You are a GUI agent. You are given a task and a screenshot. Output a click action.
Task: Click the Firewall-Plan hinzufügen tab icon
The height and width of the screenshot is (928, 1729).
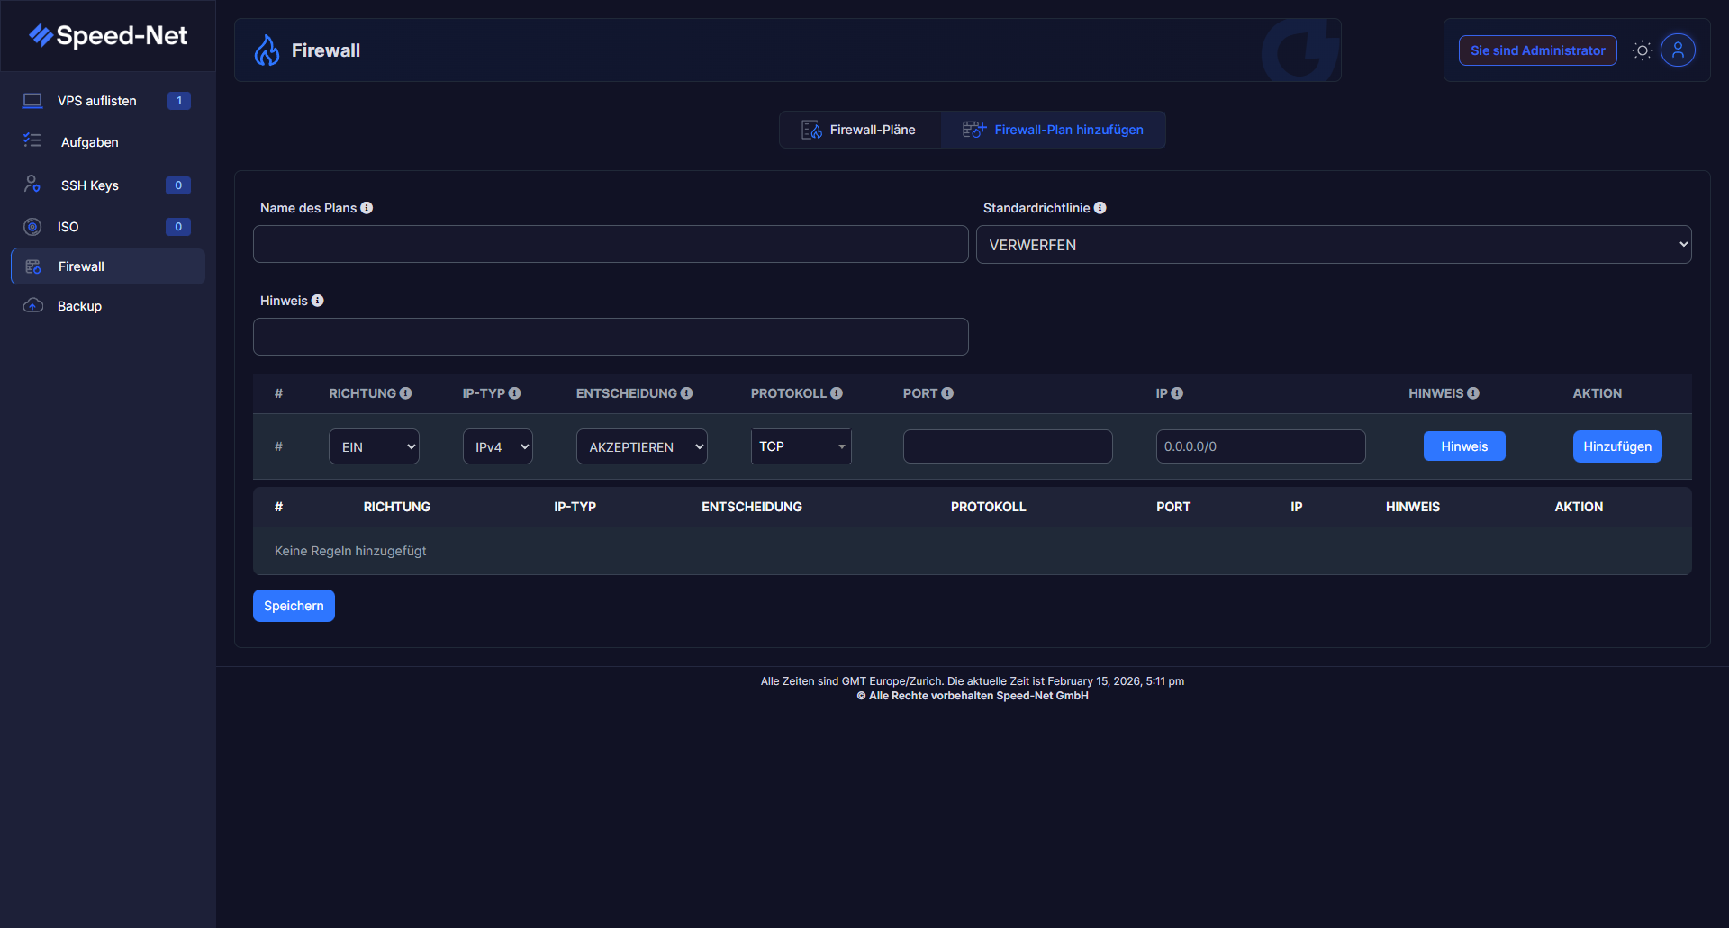pyautogui.click(x=974, y=130)
